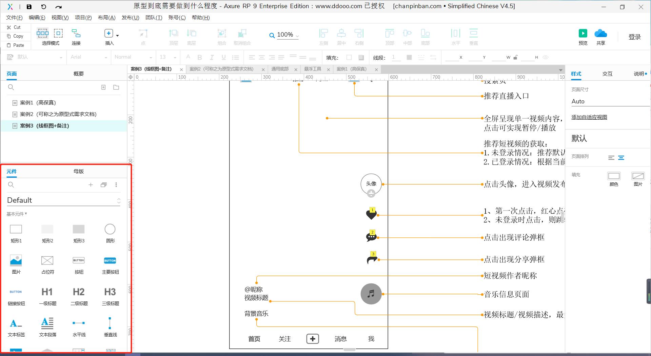
Task: Open the 文件(F) menu
Action: (14, 18)
